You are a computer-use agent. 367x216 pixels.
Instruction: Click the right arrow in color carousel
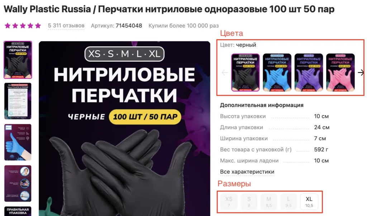click(361, 72)
